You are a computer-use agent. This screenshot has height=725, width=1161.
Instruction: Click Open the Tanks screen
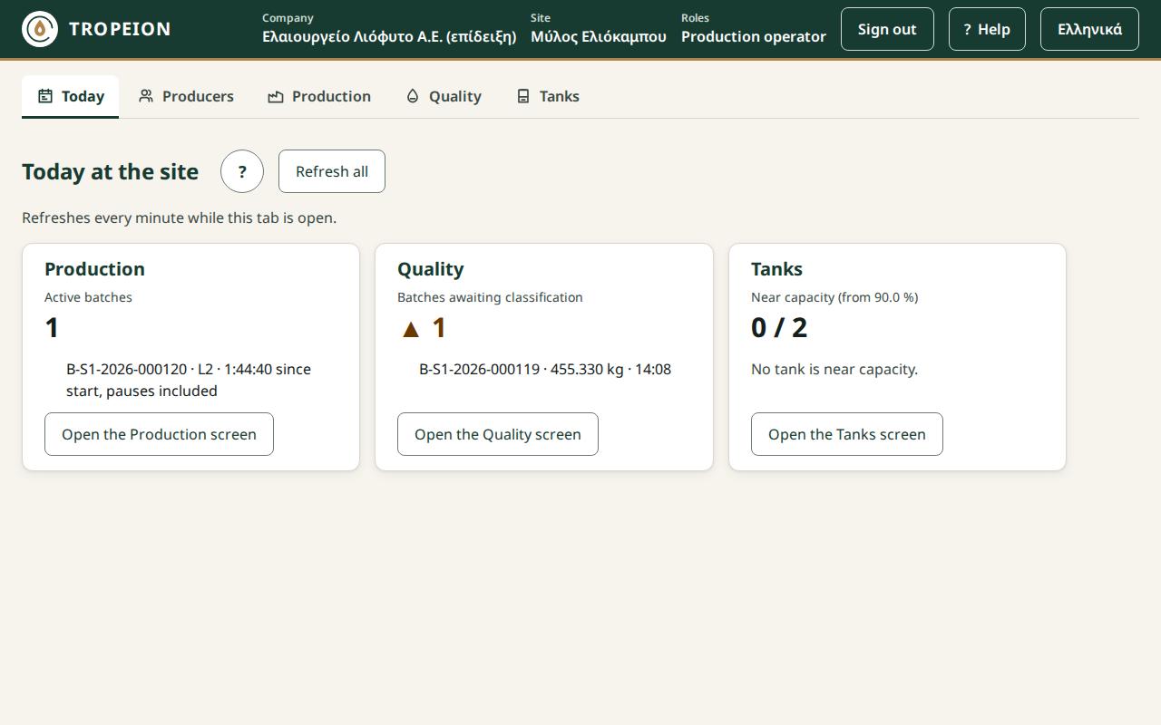click(847, 434)
